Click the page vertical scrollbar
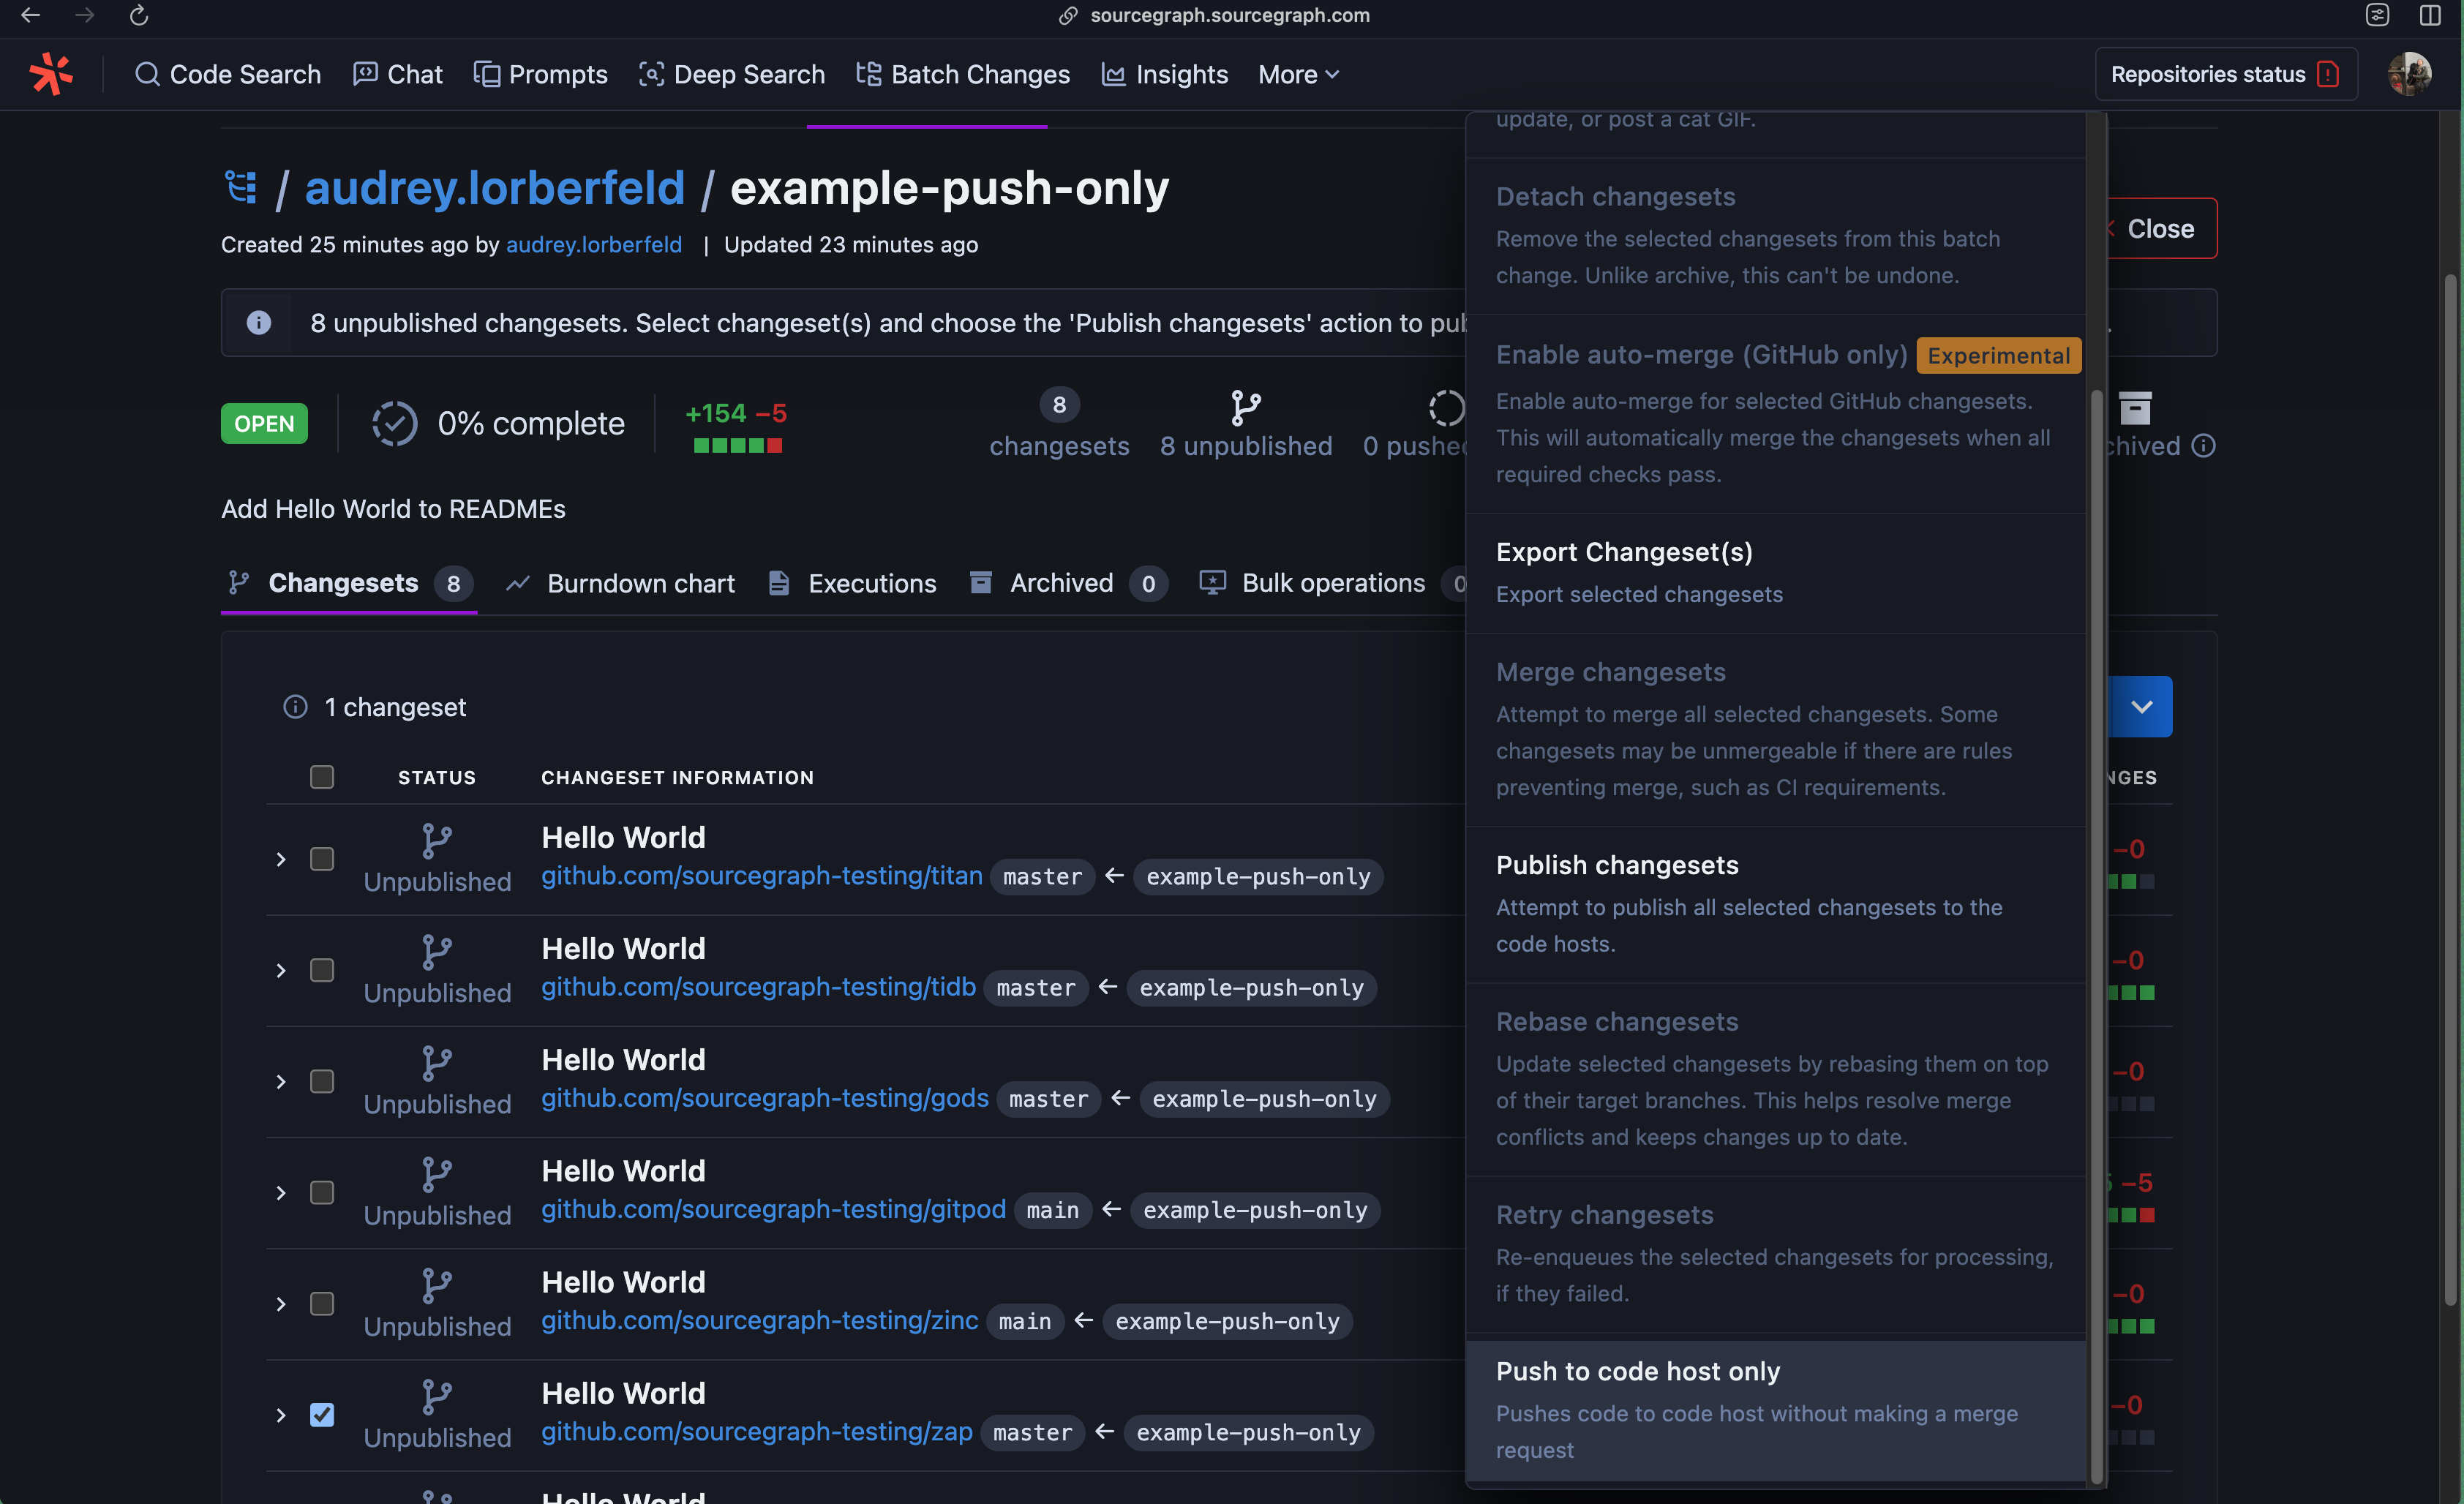The height and width of the screenshot is (1504, 2464). tap(2450, 789)
